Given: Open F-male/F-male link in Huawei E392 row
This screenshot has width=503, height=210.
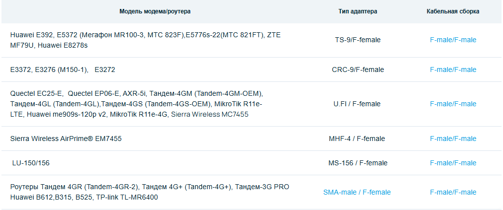Looking at the screenshot, I should 453,40.
